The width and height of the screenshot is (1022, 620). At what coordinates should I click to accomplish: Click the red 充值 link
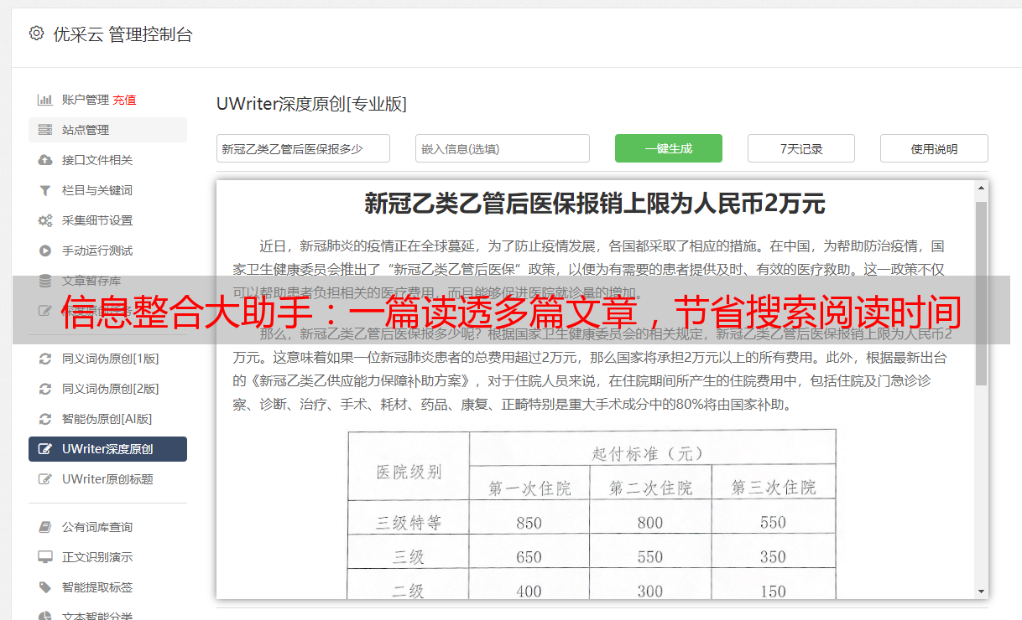[x=124, y=100]
